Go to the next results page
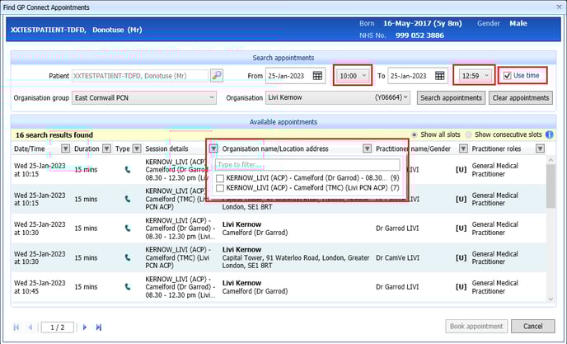The width and height of the screenshot is (567, 344). pos(84,328)
